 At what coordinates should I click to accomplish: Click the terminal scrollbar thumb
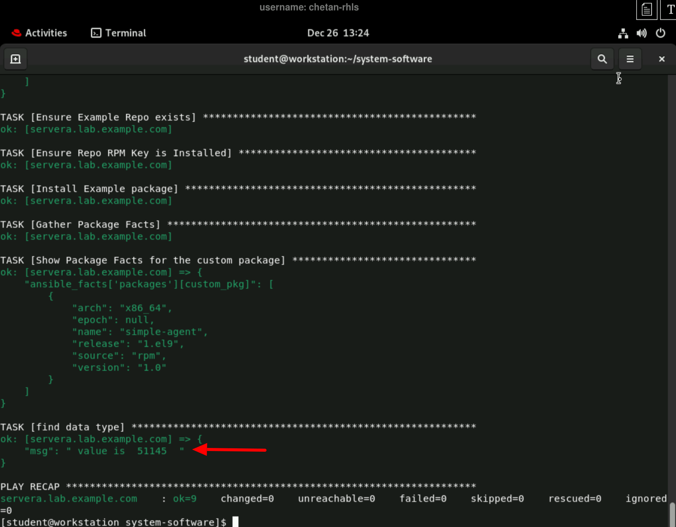click(672, 514)
